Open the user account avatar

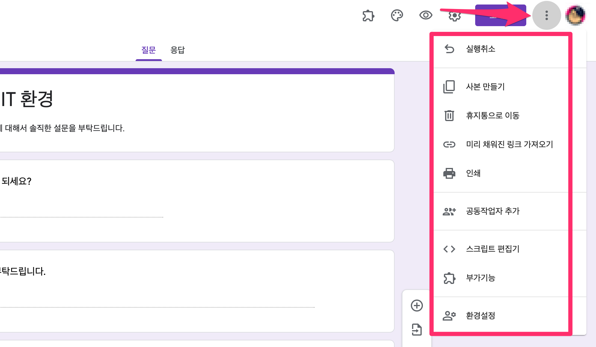(575, 15)
